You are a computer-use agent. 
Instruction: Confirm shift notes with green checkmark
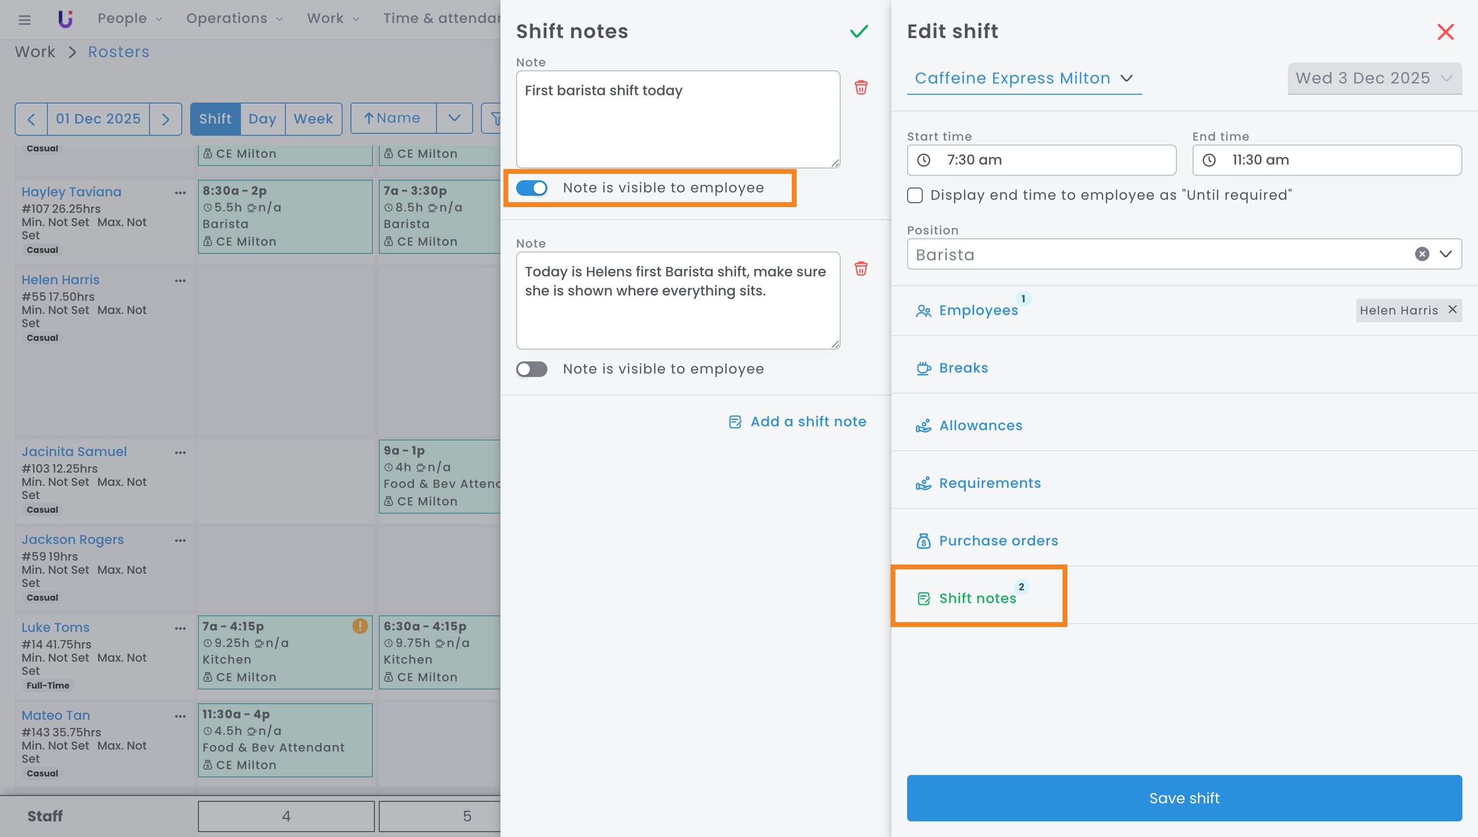pyautogui.click(x=858, y=31)
